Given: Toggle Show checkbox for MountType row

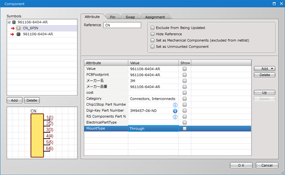Looking at the screenshot, I should (184, 129).
